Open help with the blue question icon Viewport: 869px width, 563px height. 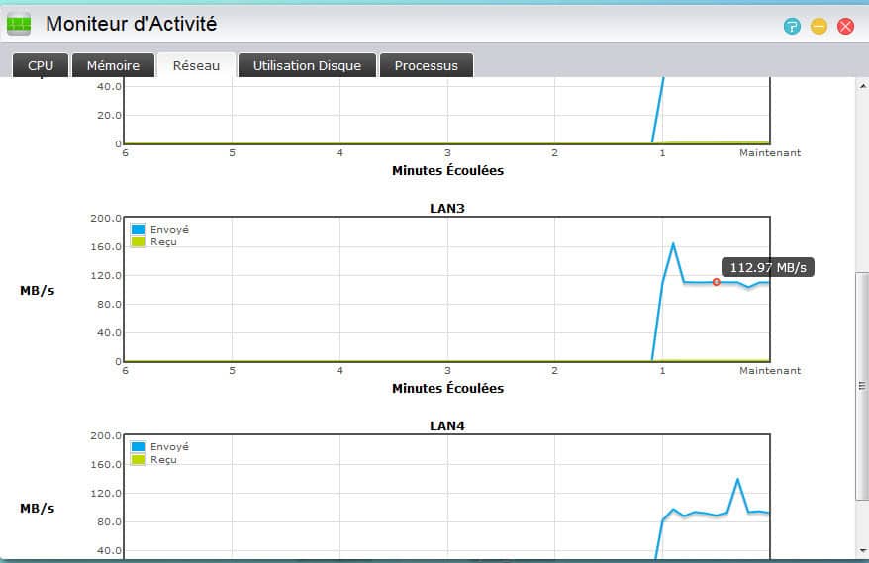pos(792,26)
